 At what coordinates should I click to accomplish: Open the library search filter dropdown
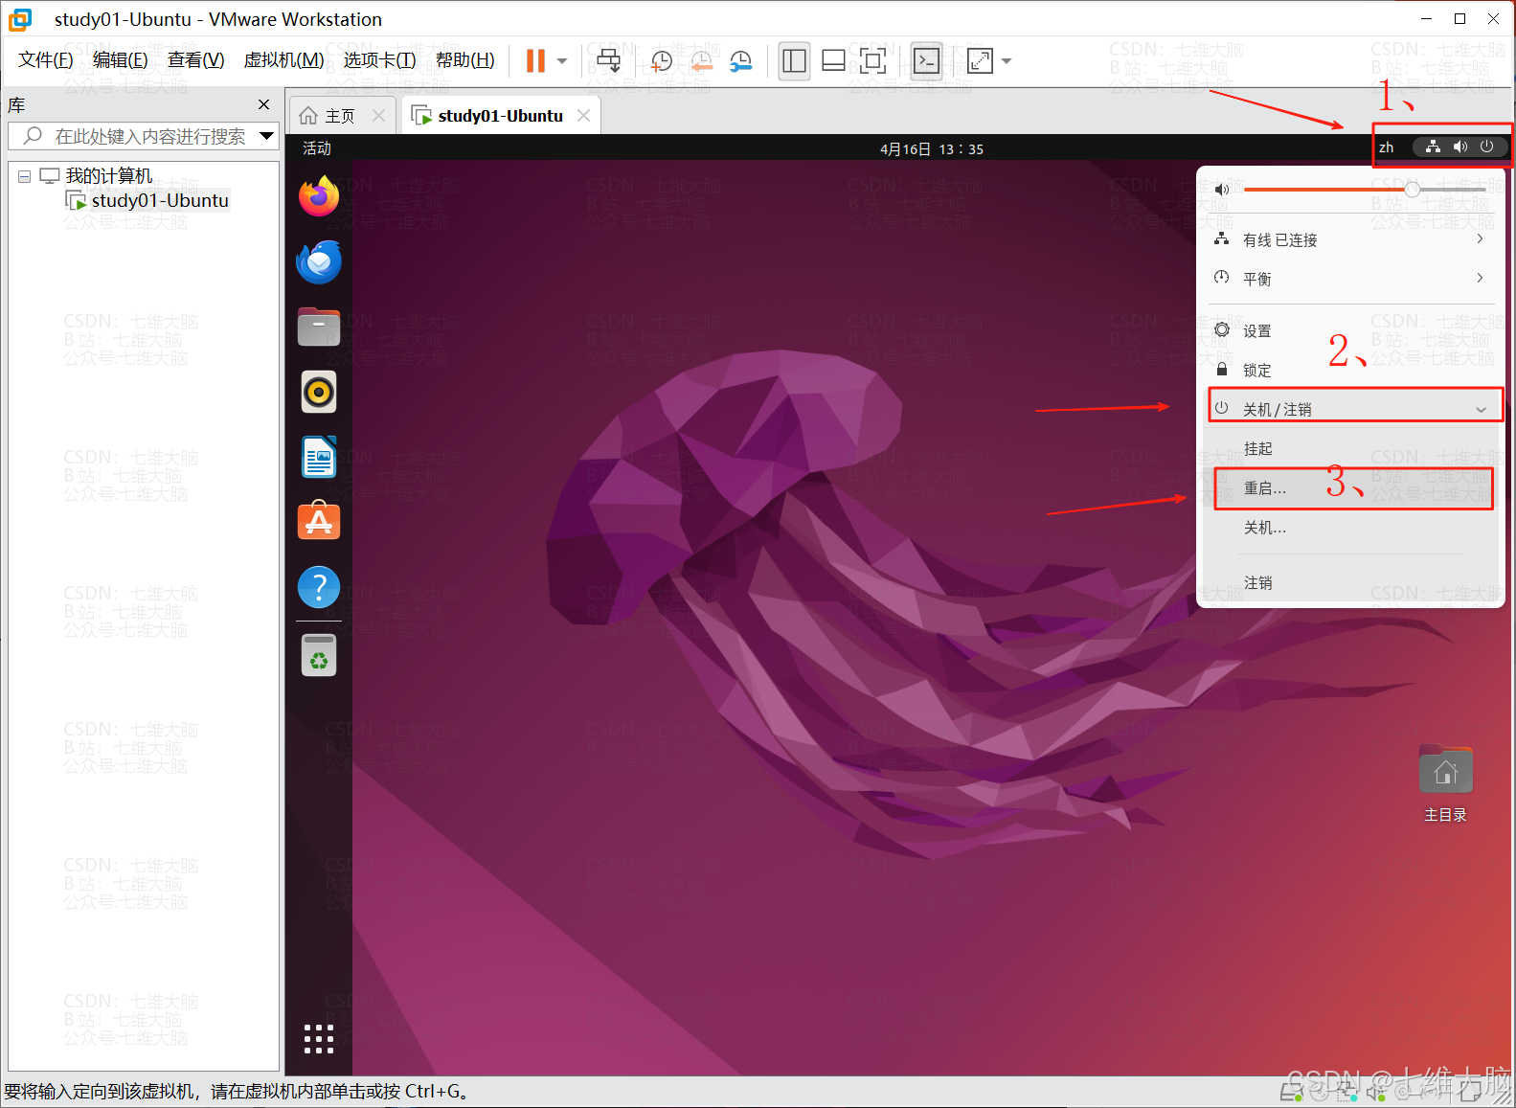267,136
